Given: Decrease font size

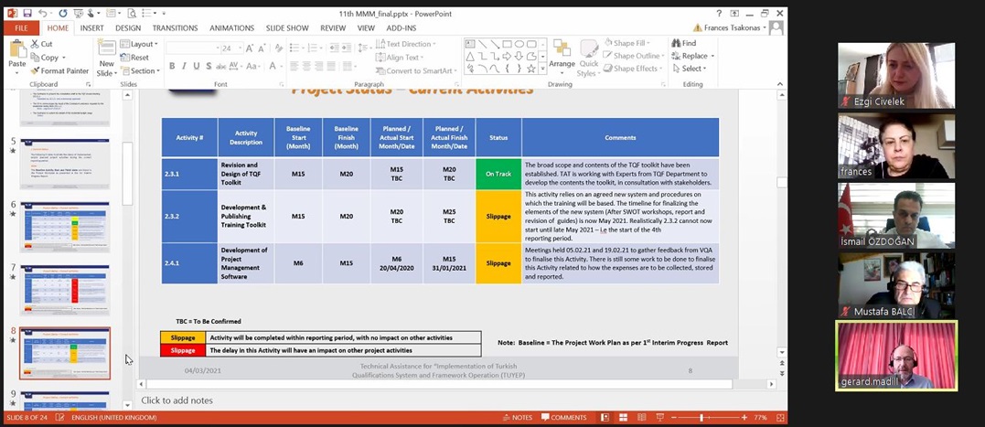Looking at the screenshot, I should [x=262, y=48].
